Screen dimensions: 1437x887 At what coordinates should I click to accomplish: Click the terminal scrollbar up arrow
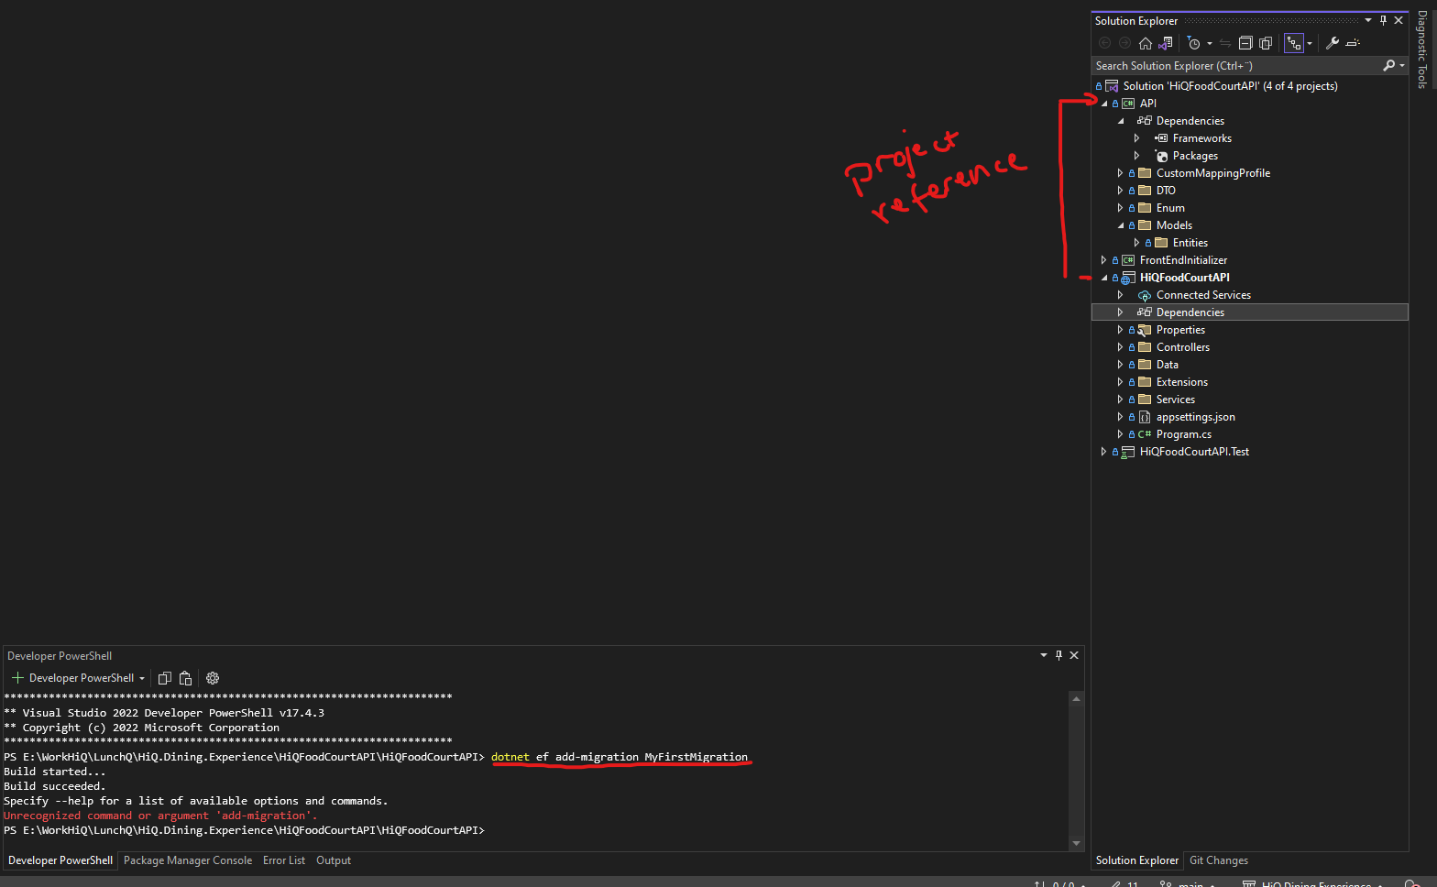[1077, 698]
